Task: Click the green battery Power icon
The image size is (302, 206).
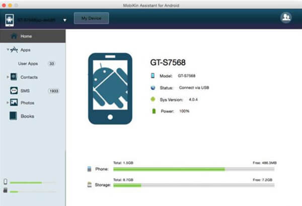Action: tap(154, 111)
